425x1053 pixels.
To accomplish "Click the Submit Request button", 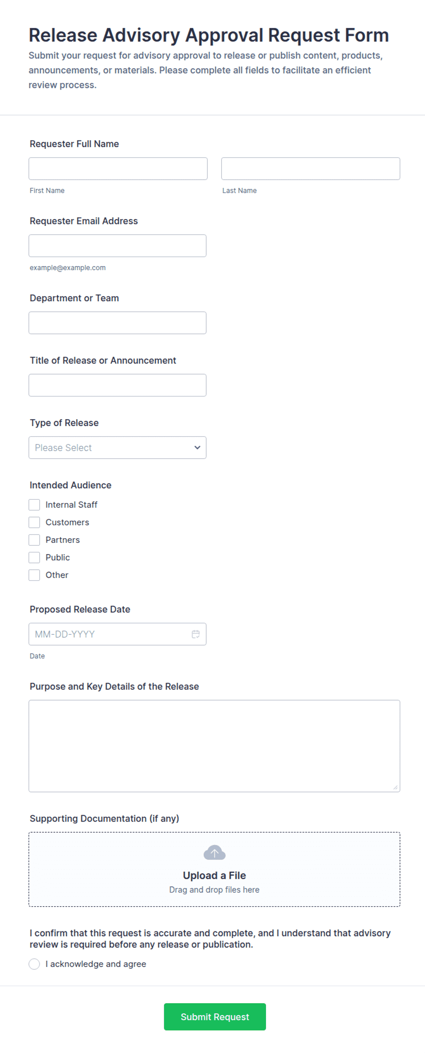I will pyautogui.click(x=215, y=1016).
